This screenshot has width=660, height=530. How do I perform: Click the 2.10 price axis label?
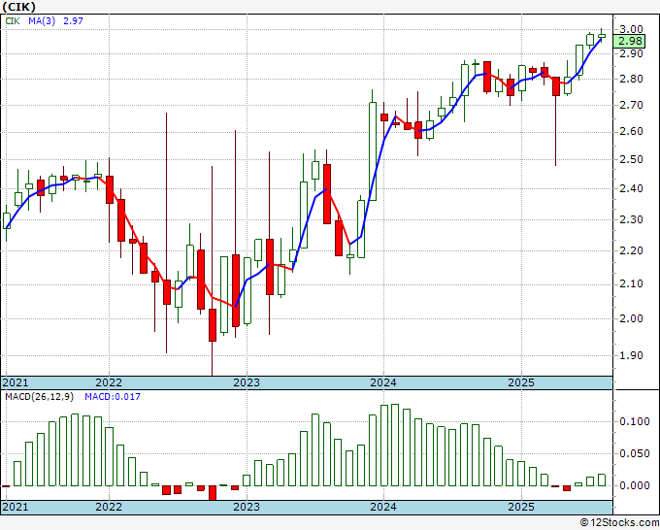[632, 283]
